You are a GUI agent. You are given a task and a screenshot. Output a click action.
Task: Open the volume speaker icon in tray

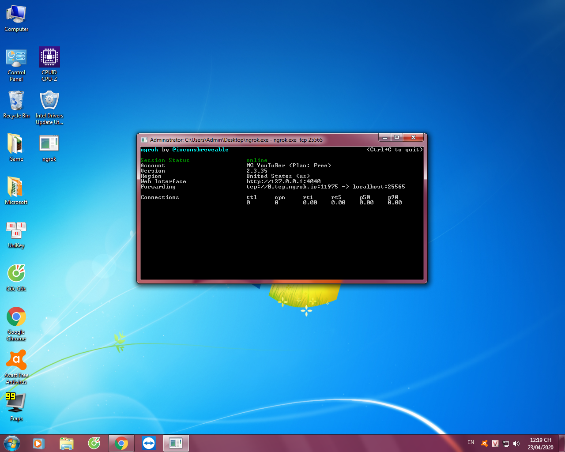[x=516, y=444]
